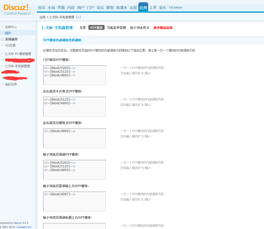Viewport: 264px width, 229px height.
Task: Click the 帖子列表页置顶帖上方DIY模块: label
Action: coord(66,186)
